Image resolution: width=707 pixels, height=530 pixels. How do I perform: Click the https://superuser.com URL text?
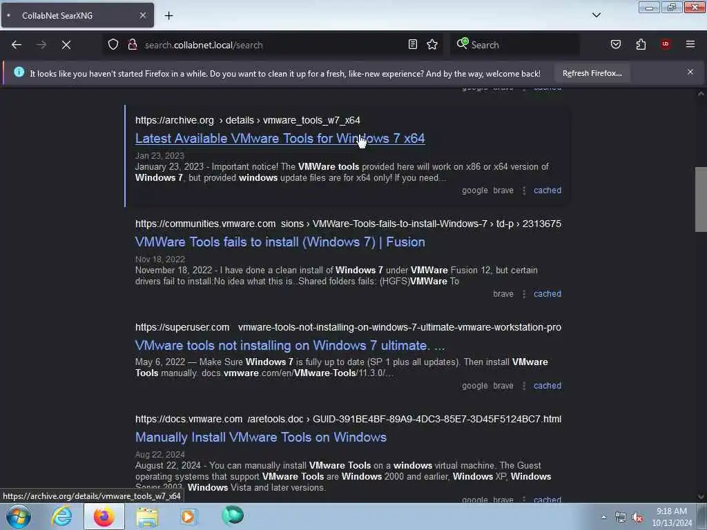click(182, 328)
